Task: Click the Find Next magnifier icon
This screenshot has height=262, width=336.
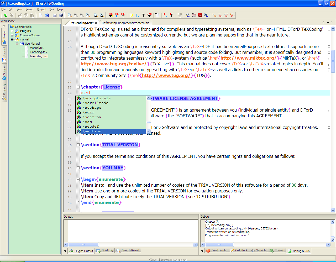Action: click(x=76, y=15)
